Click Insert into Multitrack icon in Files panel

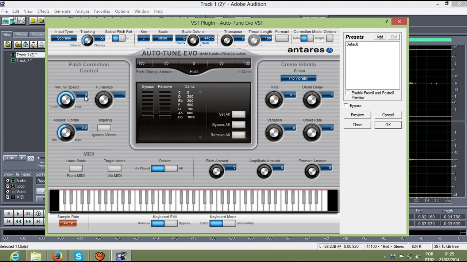click(x=26, y=44)
